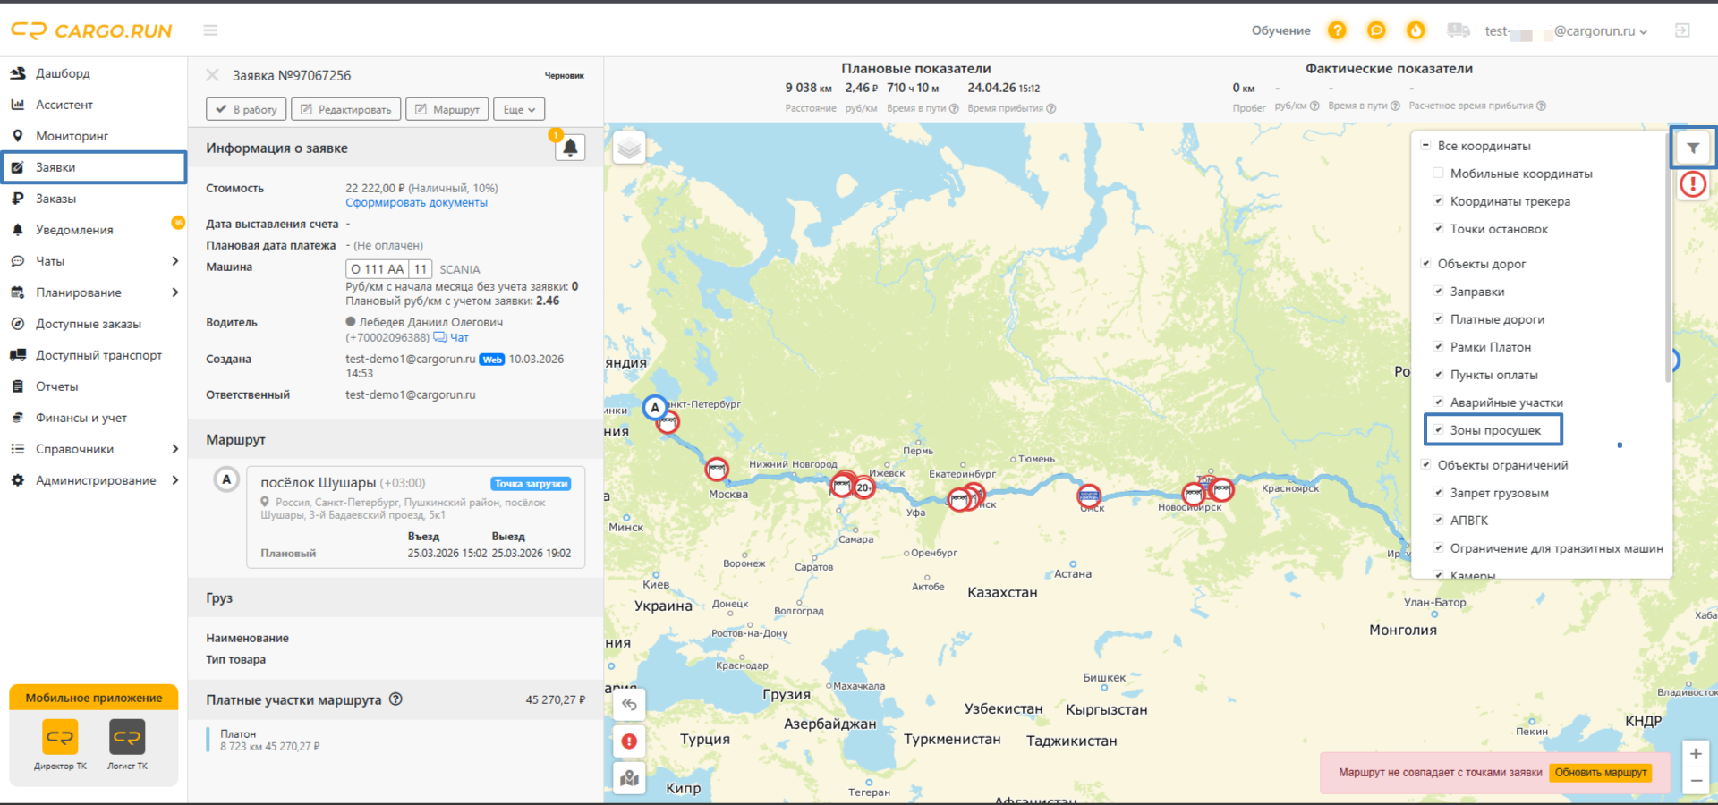Collapse the Все координаты group
This screenshot has width=1718, height=805.
[x=1425, y=145]
